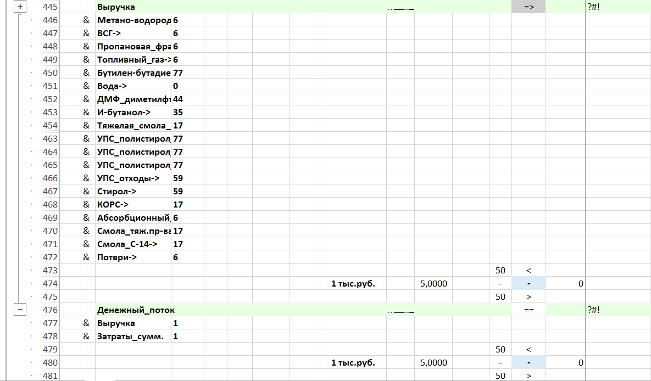The height and width of the screenshot is (381, 651).
Task: Click the 5,0000 value in row 480
Action: 433,363
